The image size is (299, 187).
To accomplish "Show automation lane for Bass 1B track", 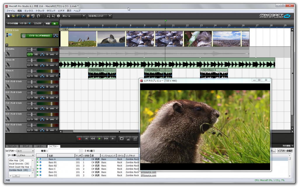I will click(42, 65).
